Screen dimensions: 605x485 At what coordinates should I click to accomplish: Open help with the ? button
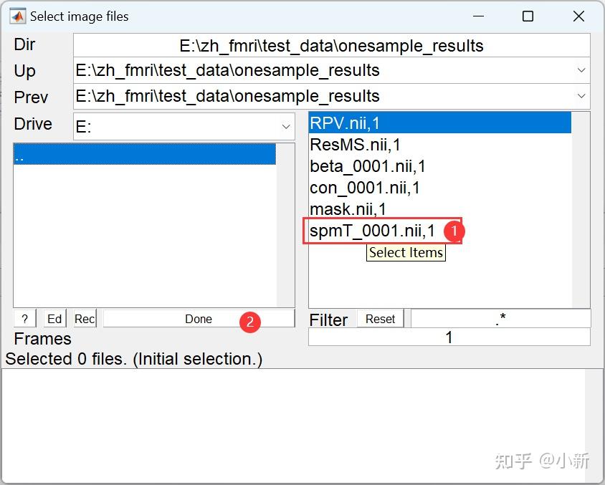point(24,319)
